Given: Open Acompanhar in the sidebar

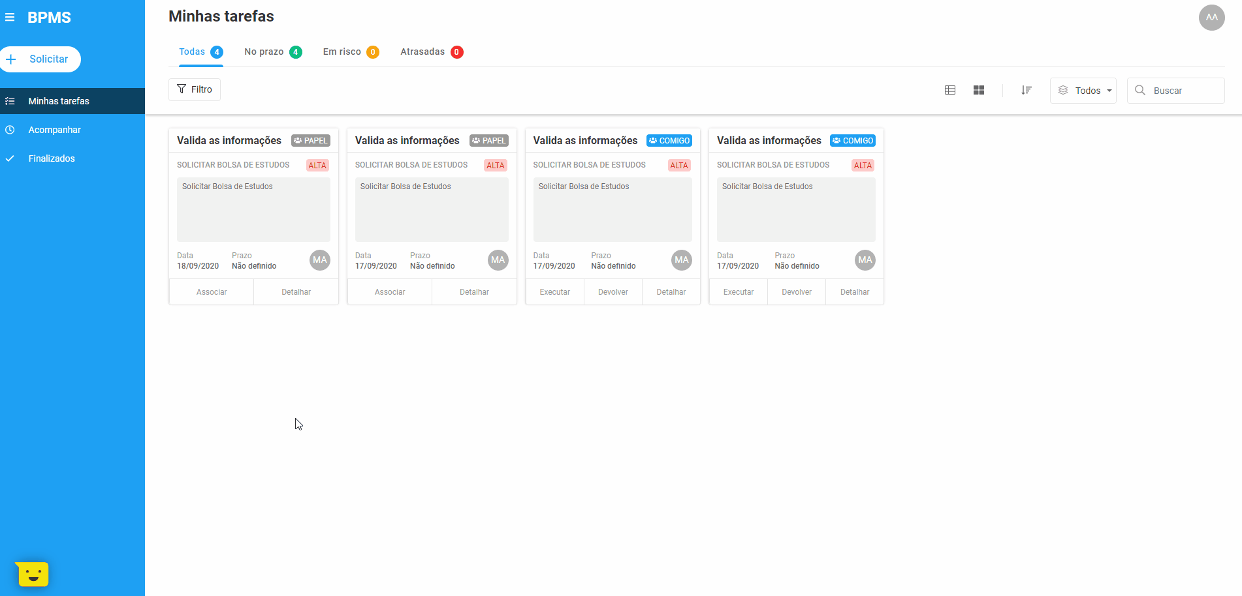Looking at the screenshot, I should click(72, 130).
